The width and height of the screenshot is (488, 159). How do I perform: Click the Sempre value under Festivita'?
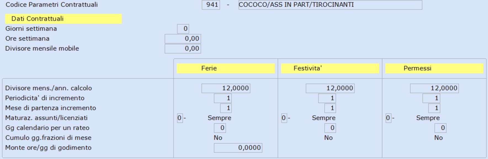pos(324,118)
